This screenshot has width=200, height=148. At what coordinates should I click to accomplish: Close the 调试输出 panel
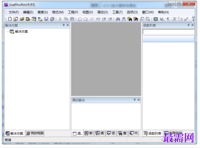[139, 100]
